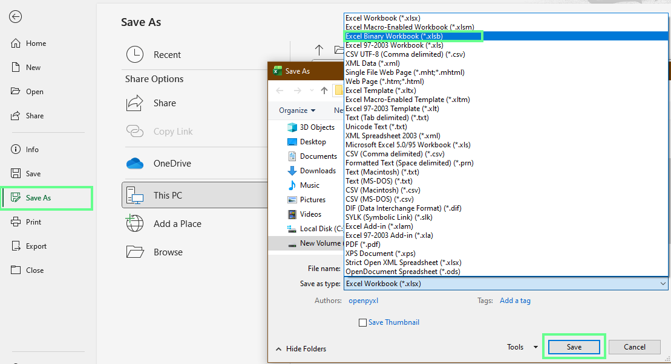Click the openpyxl author link
This screenshot has height=364, width=671.
point(363,300)
